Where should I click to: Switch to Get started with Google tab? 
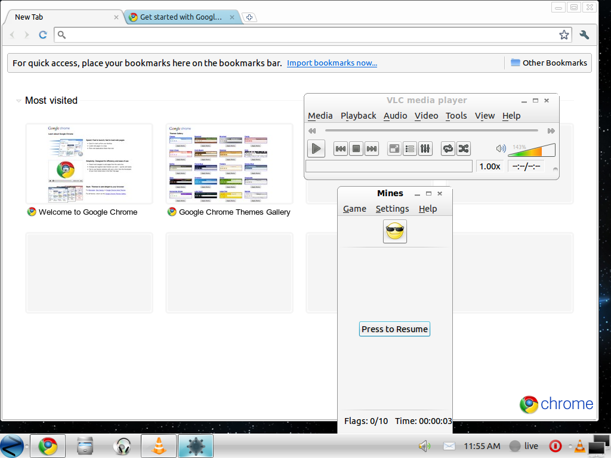[180, 17]
